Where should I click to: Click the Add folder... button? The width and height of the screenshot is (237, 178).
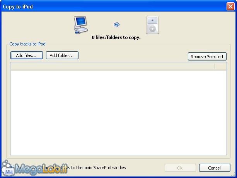[x=62, y=55]
